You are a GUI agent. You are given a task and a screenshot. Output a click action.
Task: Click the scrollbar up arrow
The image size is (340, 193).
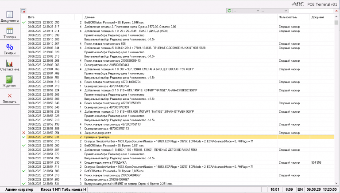coord(336,16)
